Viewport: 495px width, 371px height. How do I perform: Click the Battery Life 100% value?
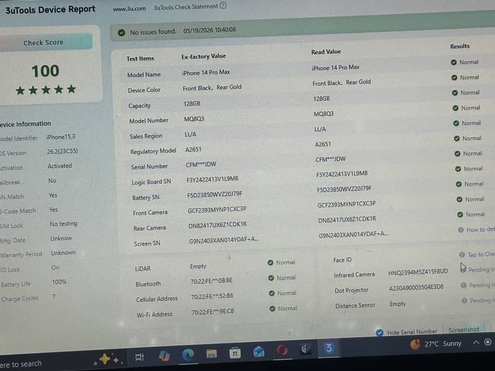pyautogui.click(x=59, y=282)
